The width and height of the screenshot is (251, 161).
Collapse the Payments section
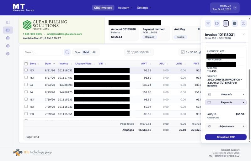point(226,102)
